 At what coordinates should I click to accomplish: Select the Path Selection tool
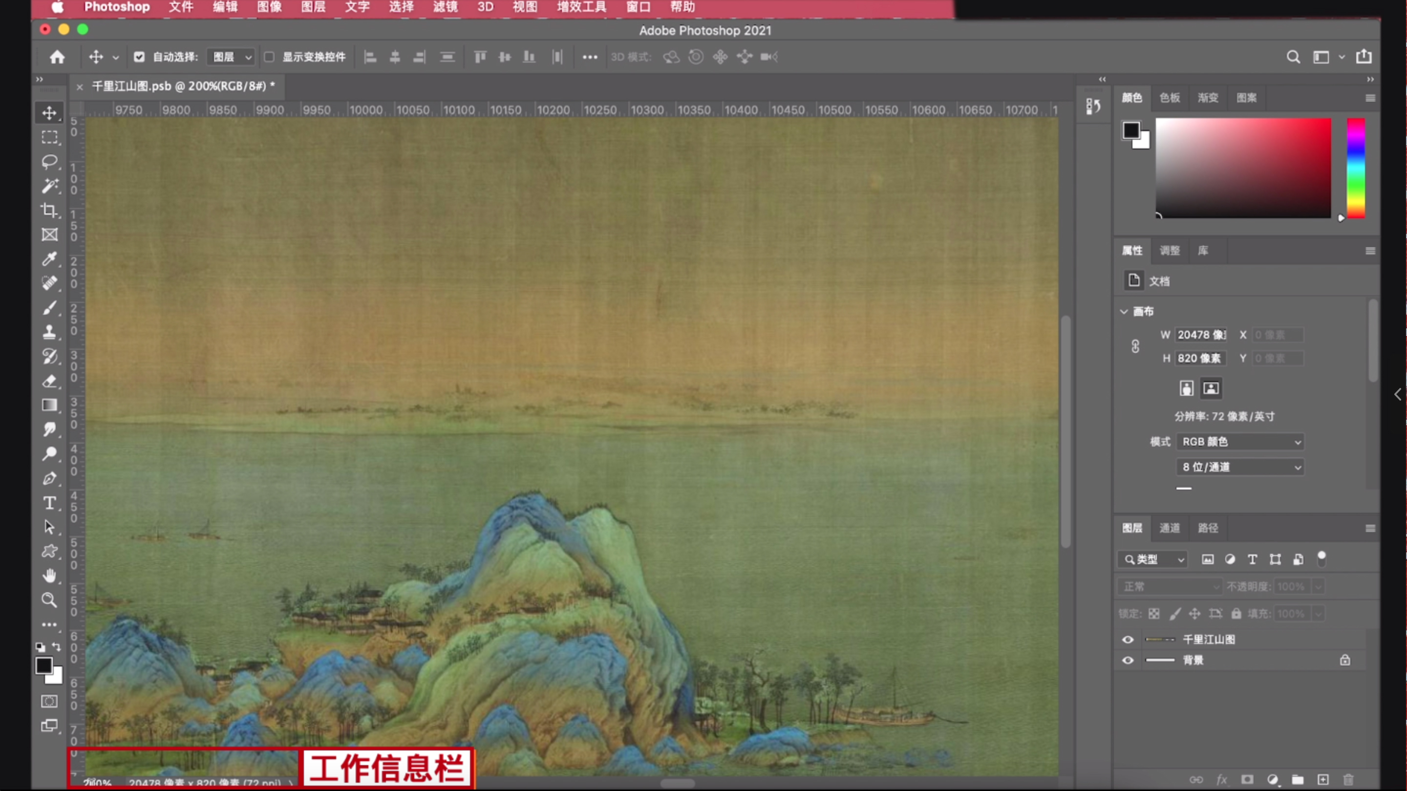[50, 527]
